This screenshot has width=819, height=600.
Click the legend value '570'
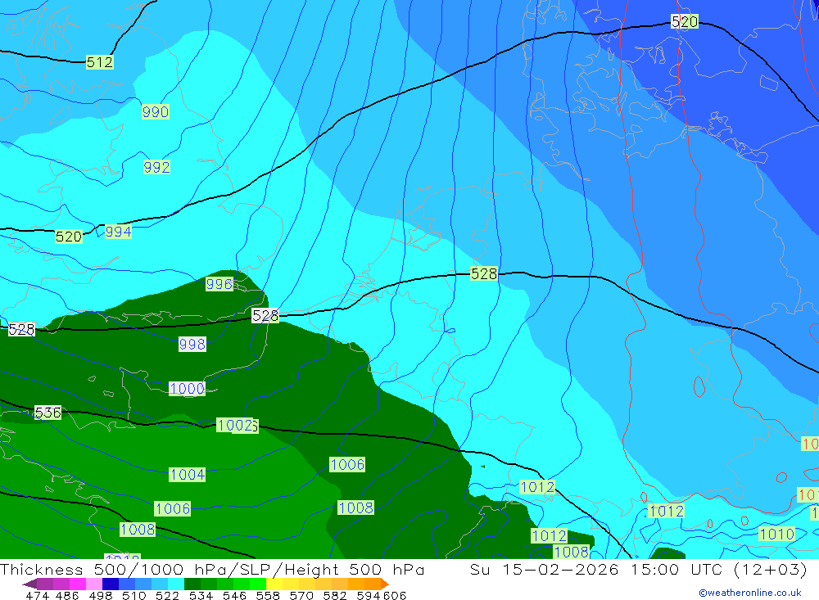point(301,595)
